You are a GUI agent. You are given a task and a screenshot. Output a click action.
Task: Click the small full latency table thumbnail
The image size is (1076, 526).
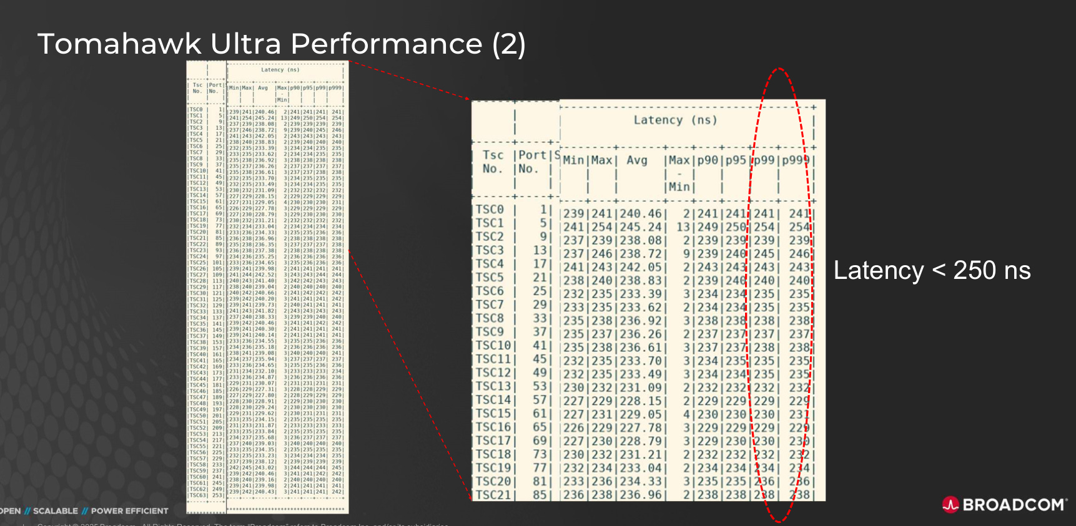click(x=267, y=287)
